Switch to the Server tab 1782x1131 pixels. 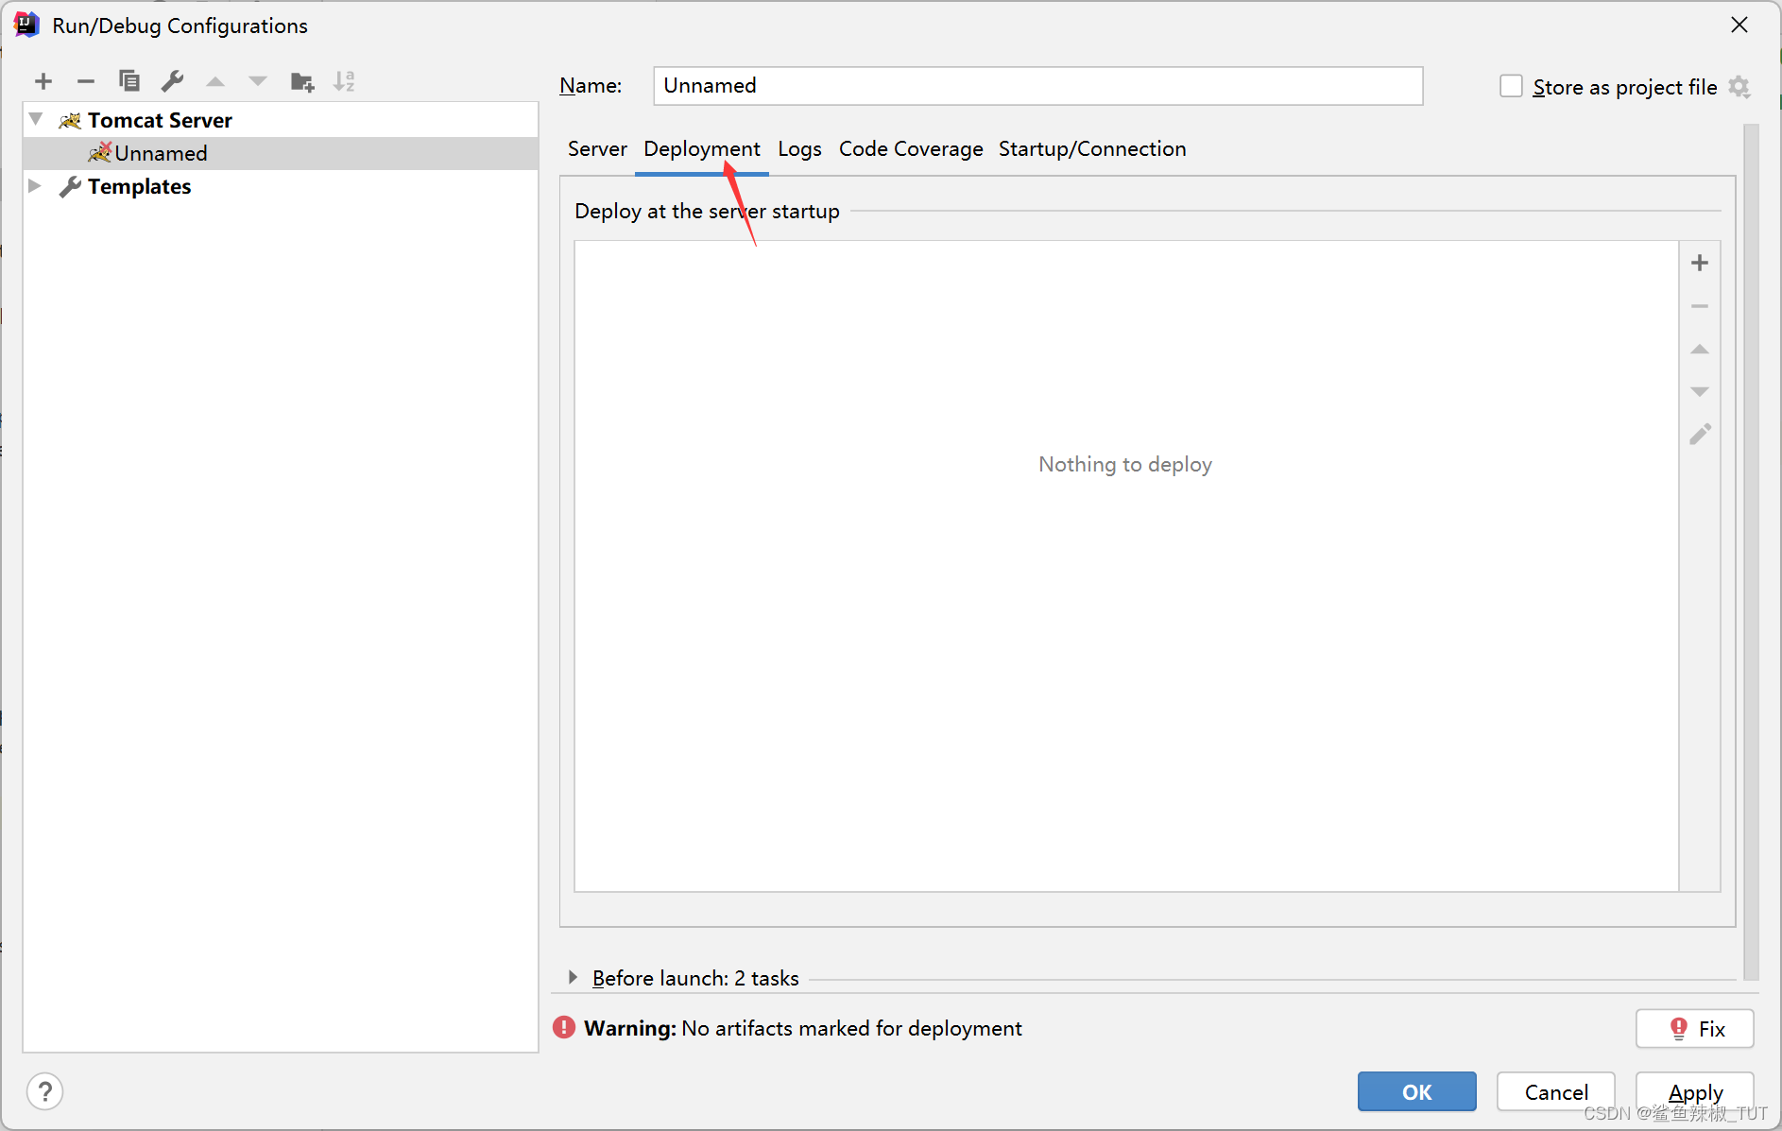[597, 148]
